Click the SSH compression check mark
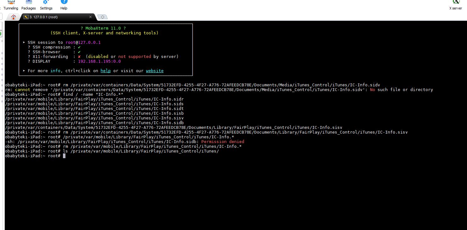This screenshot has height=230, width=467. pyautogui.click(x=79, y=47)
